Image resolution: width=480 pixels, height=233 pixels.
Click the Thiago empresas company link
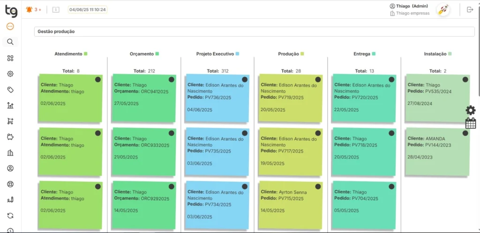(x=412, y=13)
